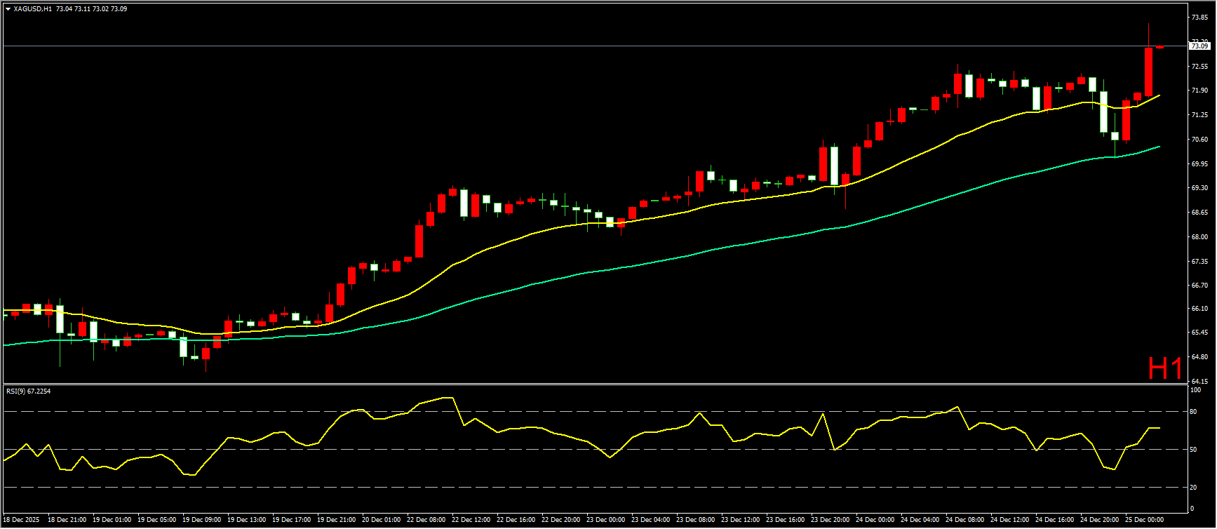
Task: Click the 64.15 label on the price axis
Action: coord(1199,382)
